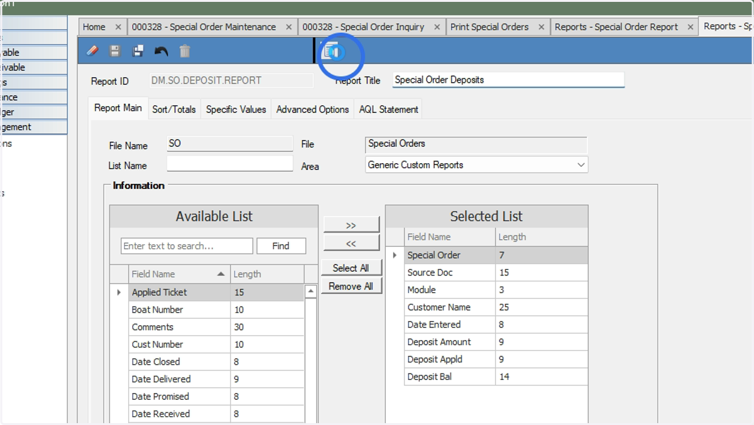754x425 pixels.
Task: Select Deposit Amount in the Selected List
Action: pos(450,342)
